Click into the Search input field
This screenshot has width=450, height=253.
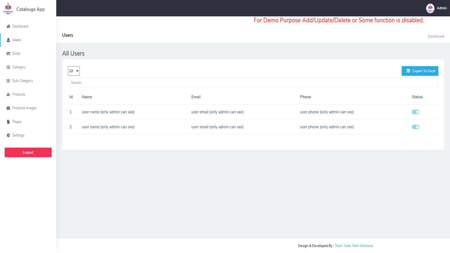[x=253, y=83]
